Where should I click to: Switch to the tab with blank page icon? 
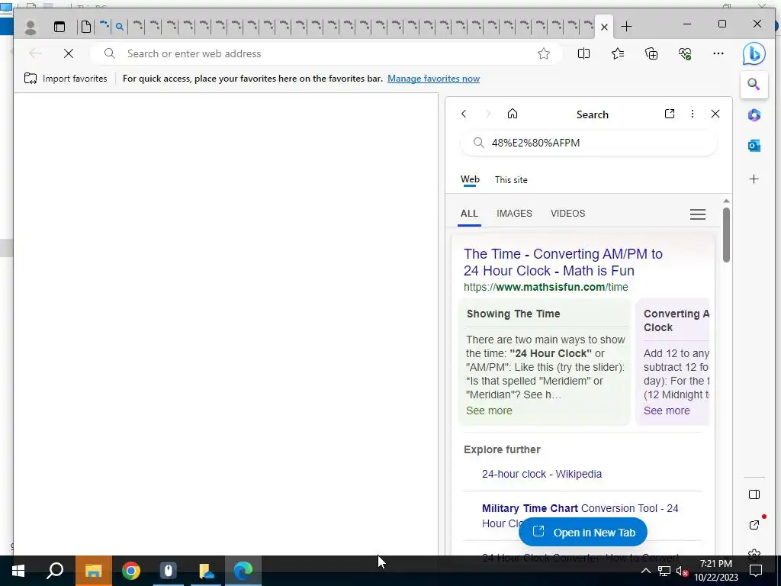pos(86,27)
